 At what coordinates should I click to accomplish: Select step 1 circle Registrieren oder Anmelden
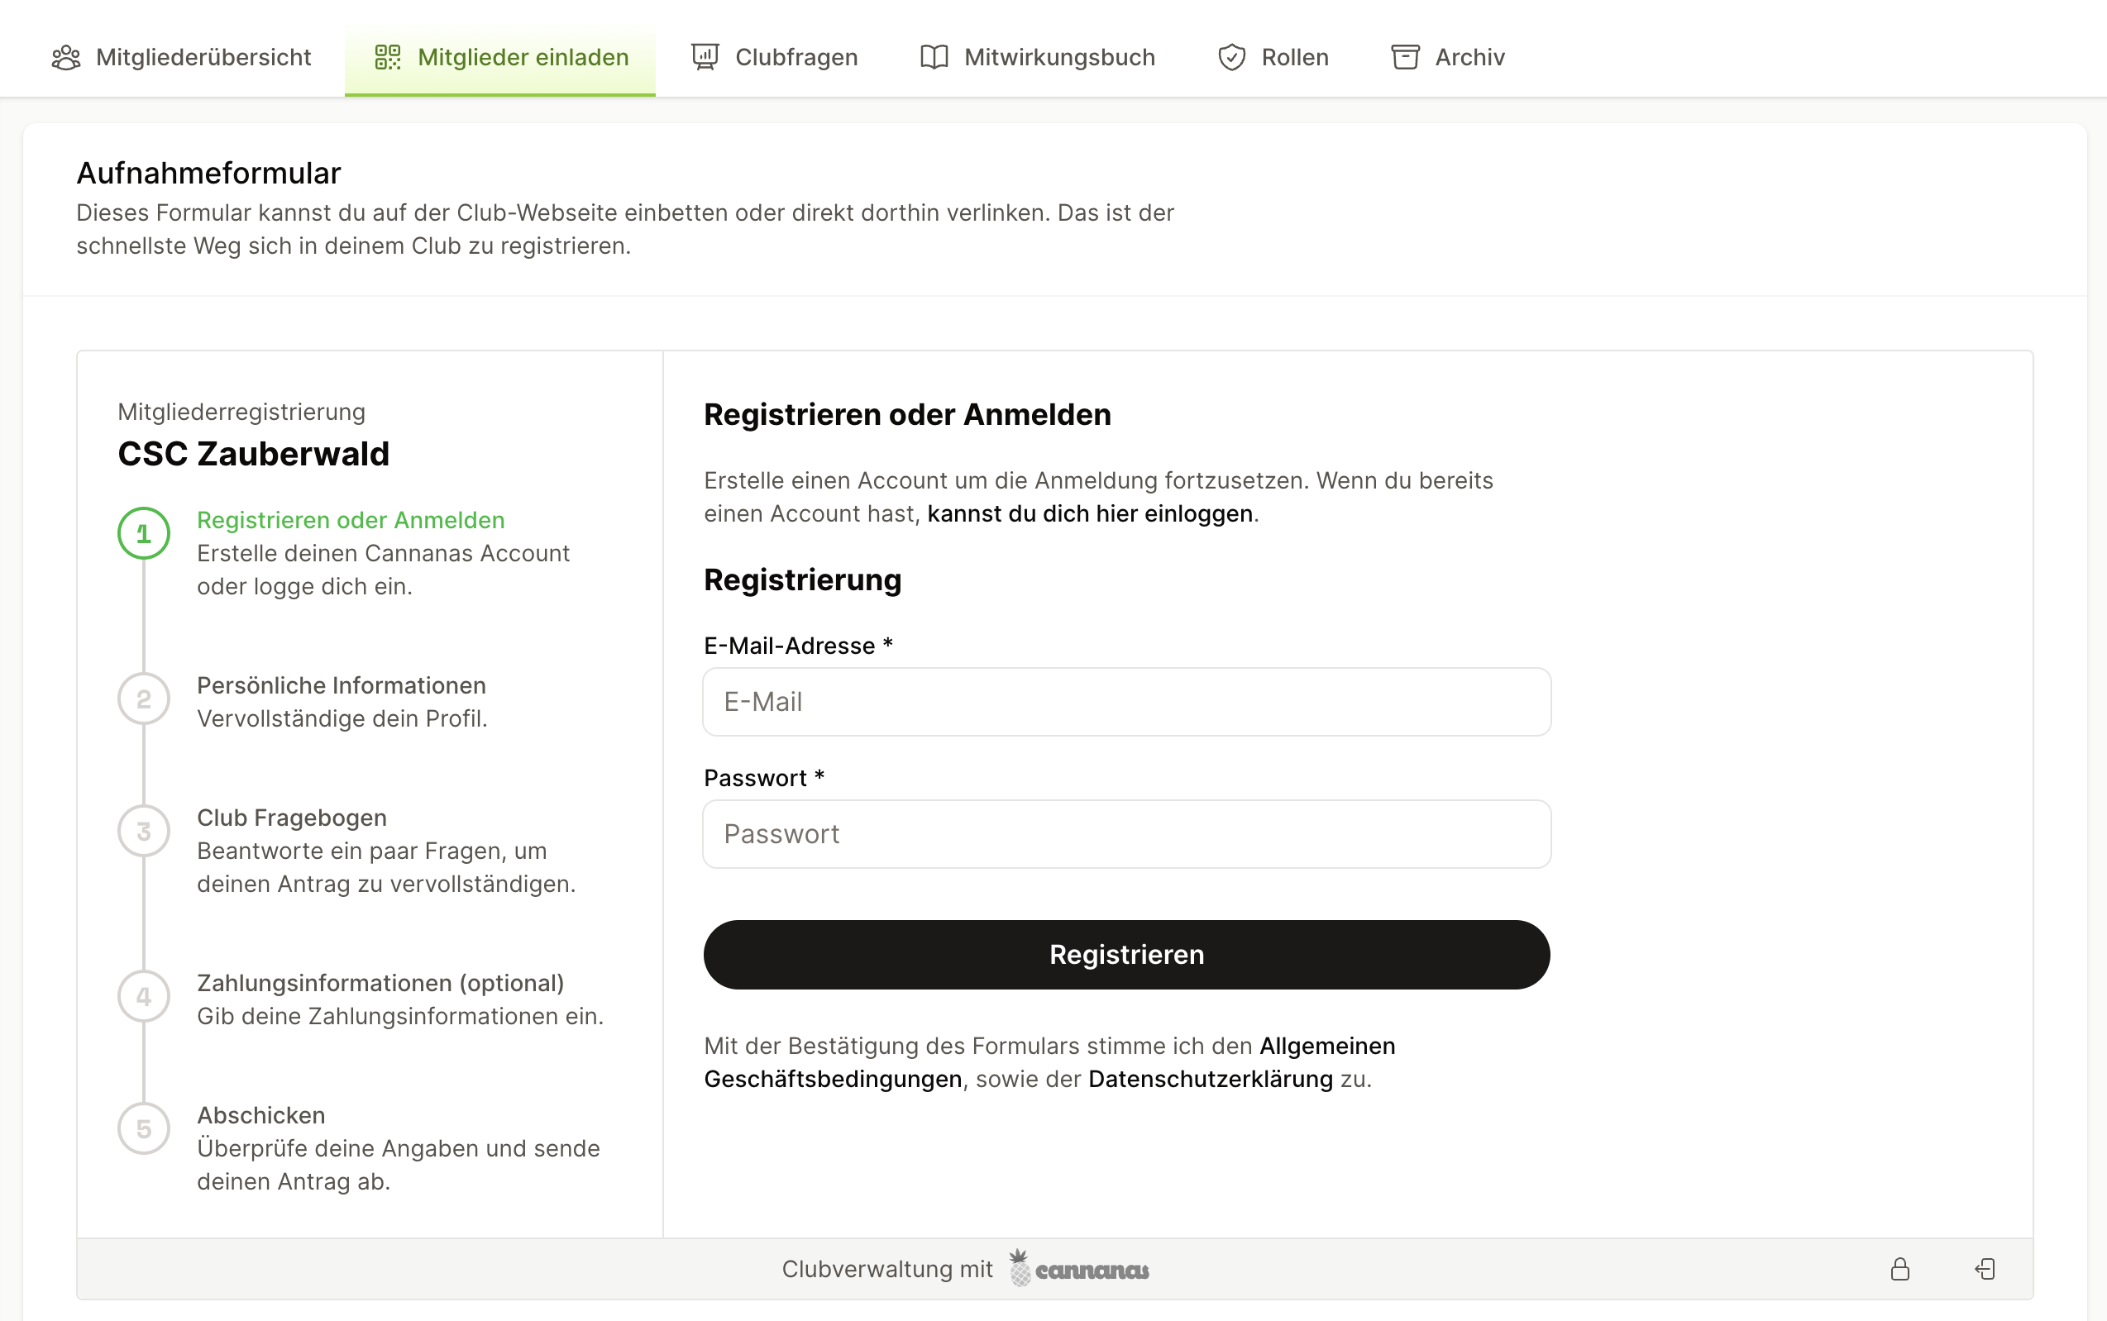pos(144,533)
